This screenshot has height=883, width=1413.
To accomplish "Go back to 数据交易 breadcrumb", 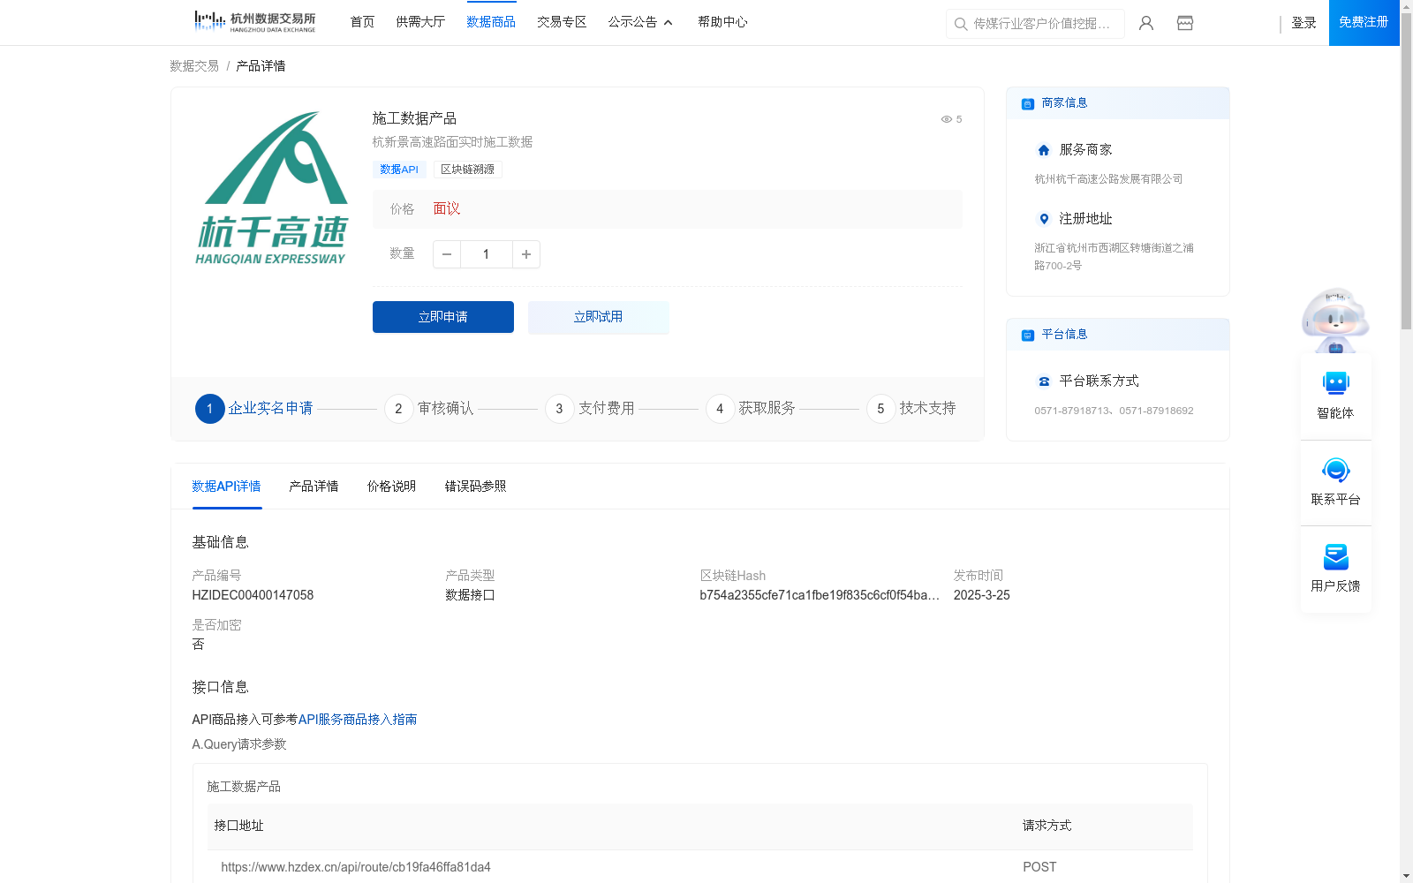I will [x=194, y=66].
